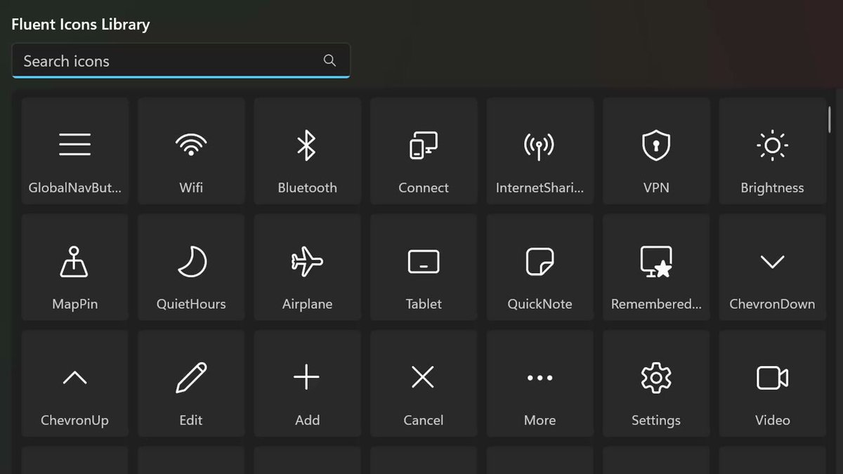Select the ChevronDown icon tile
Viewport: 843px width, 474px height.
(772, 268)
